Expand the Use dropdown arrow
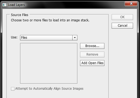The width and height of the screenshot is (140, 98). pyautogui.click(x=75, y=38)
